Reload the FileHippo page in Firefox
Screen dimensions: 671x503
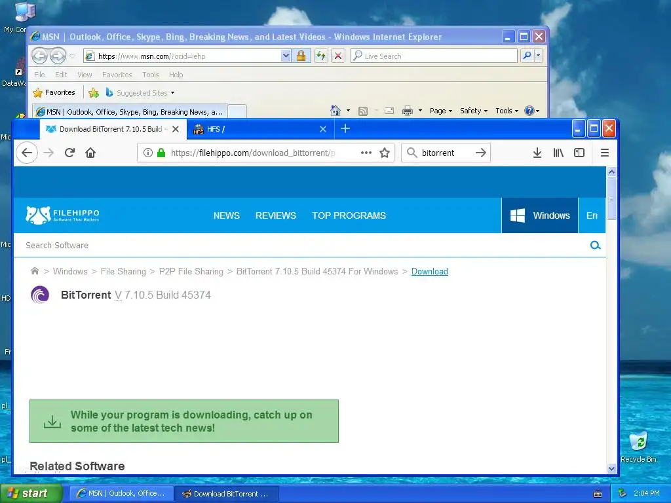(69, 153)
